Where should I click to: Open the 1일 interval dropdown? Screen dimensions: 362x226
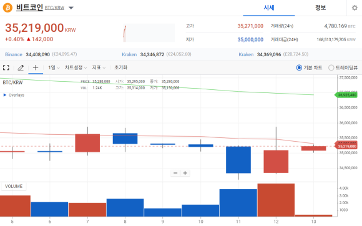click(x=54, y=67)
